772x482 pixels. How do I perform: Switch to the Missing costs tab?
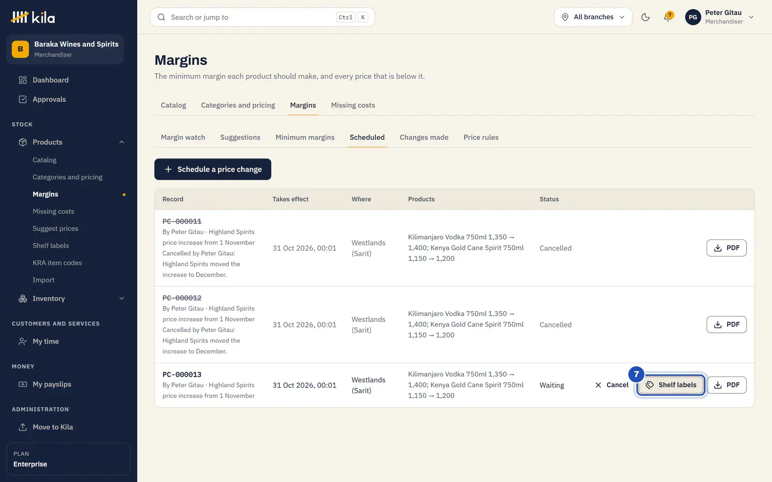(x=353, y=106)
